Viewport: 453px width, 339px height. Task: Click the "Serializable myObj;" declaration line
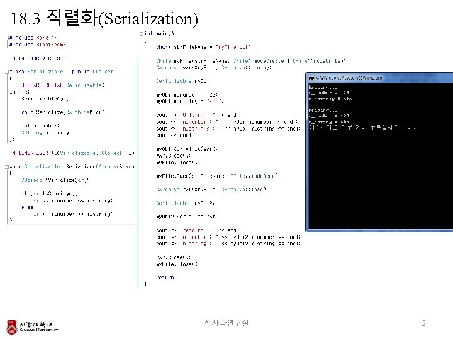pyautogui.click(x=184, y=81)
